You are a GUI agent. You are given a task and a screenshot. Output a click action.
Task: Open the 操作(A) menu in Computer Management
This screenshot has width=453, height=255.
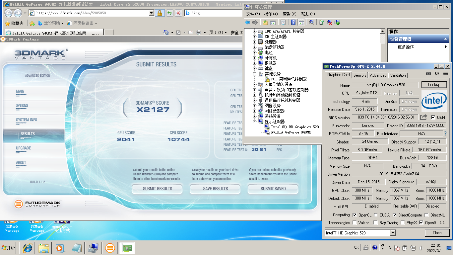[x=271, y=14]
